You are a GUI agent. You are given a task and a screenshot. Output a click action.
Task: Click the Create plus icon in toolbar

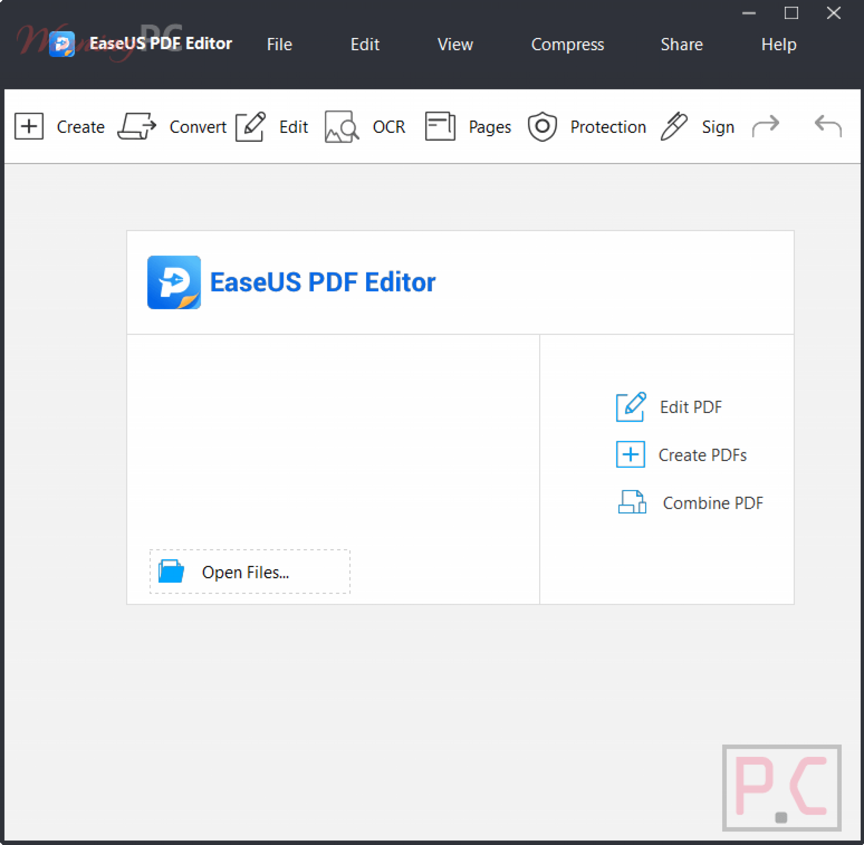point(29,126)
